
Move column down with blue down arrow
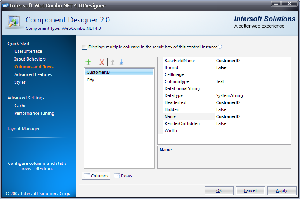coord(121,62)
